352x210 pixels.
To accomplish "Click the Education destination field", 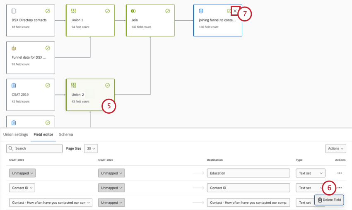I will point(248,173).
